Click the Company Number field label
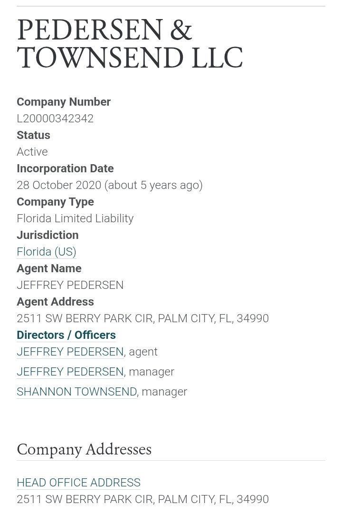Screen dimensions: 342x514 [x=64, y=102]
